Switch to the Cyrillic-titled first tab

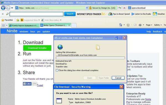(x=24, y=25)
